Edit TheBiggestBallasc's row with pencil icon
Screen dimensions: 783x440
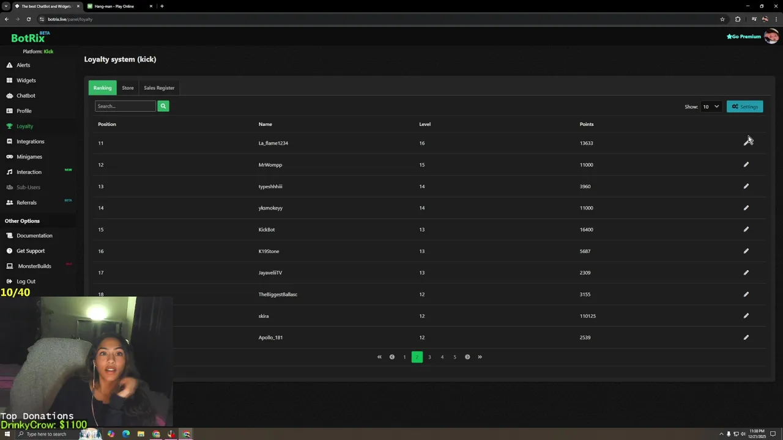coord(746,294)
